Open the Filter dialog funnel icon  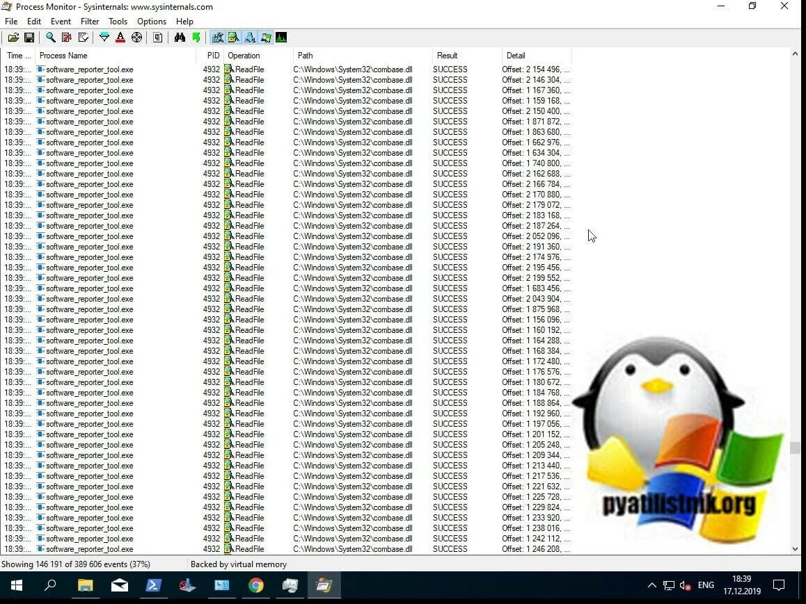(x=104, y=38)
